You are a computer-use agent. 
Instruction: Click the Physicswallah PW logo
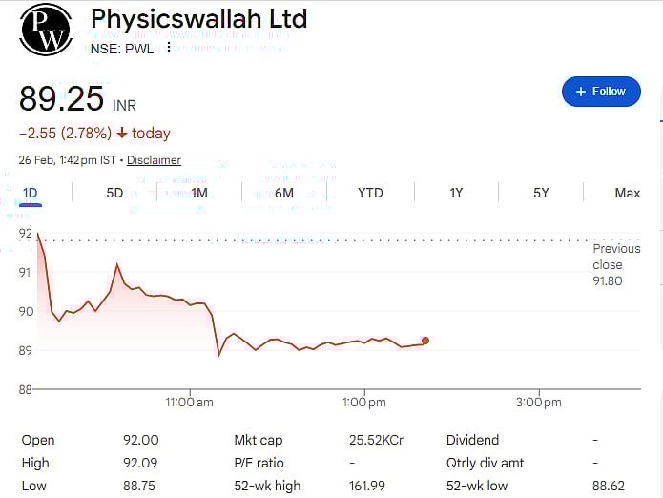point(45,30)
